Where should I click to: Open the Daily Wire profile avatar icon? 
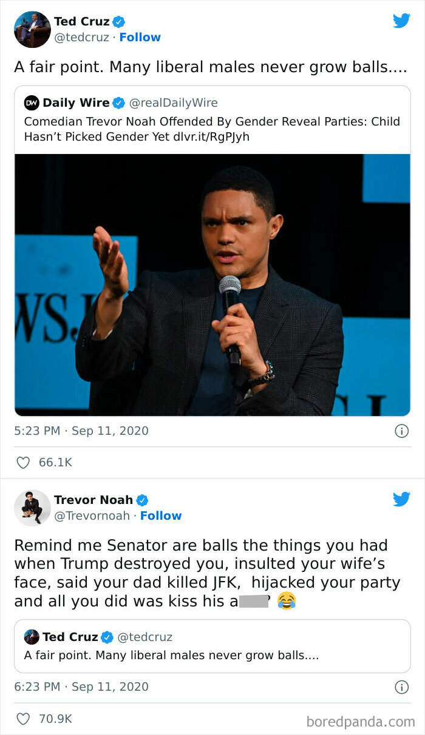32,102
